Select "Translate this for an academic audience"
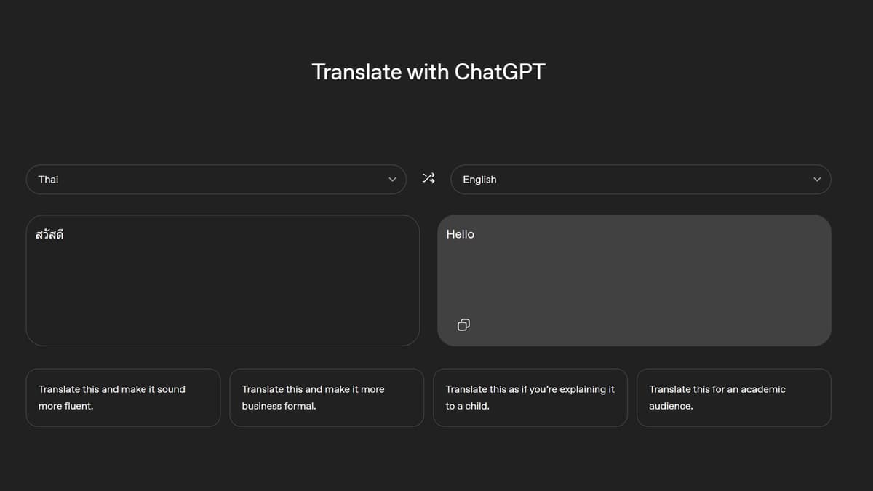This screenshot has width=873, height=491. point(734,397)
